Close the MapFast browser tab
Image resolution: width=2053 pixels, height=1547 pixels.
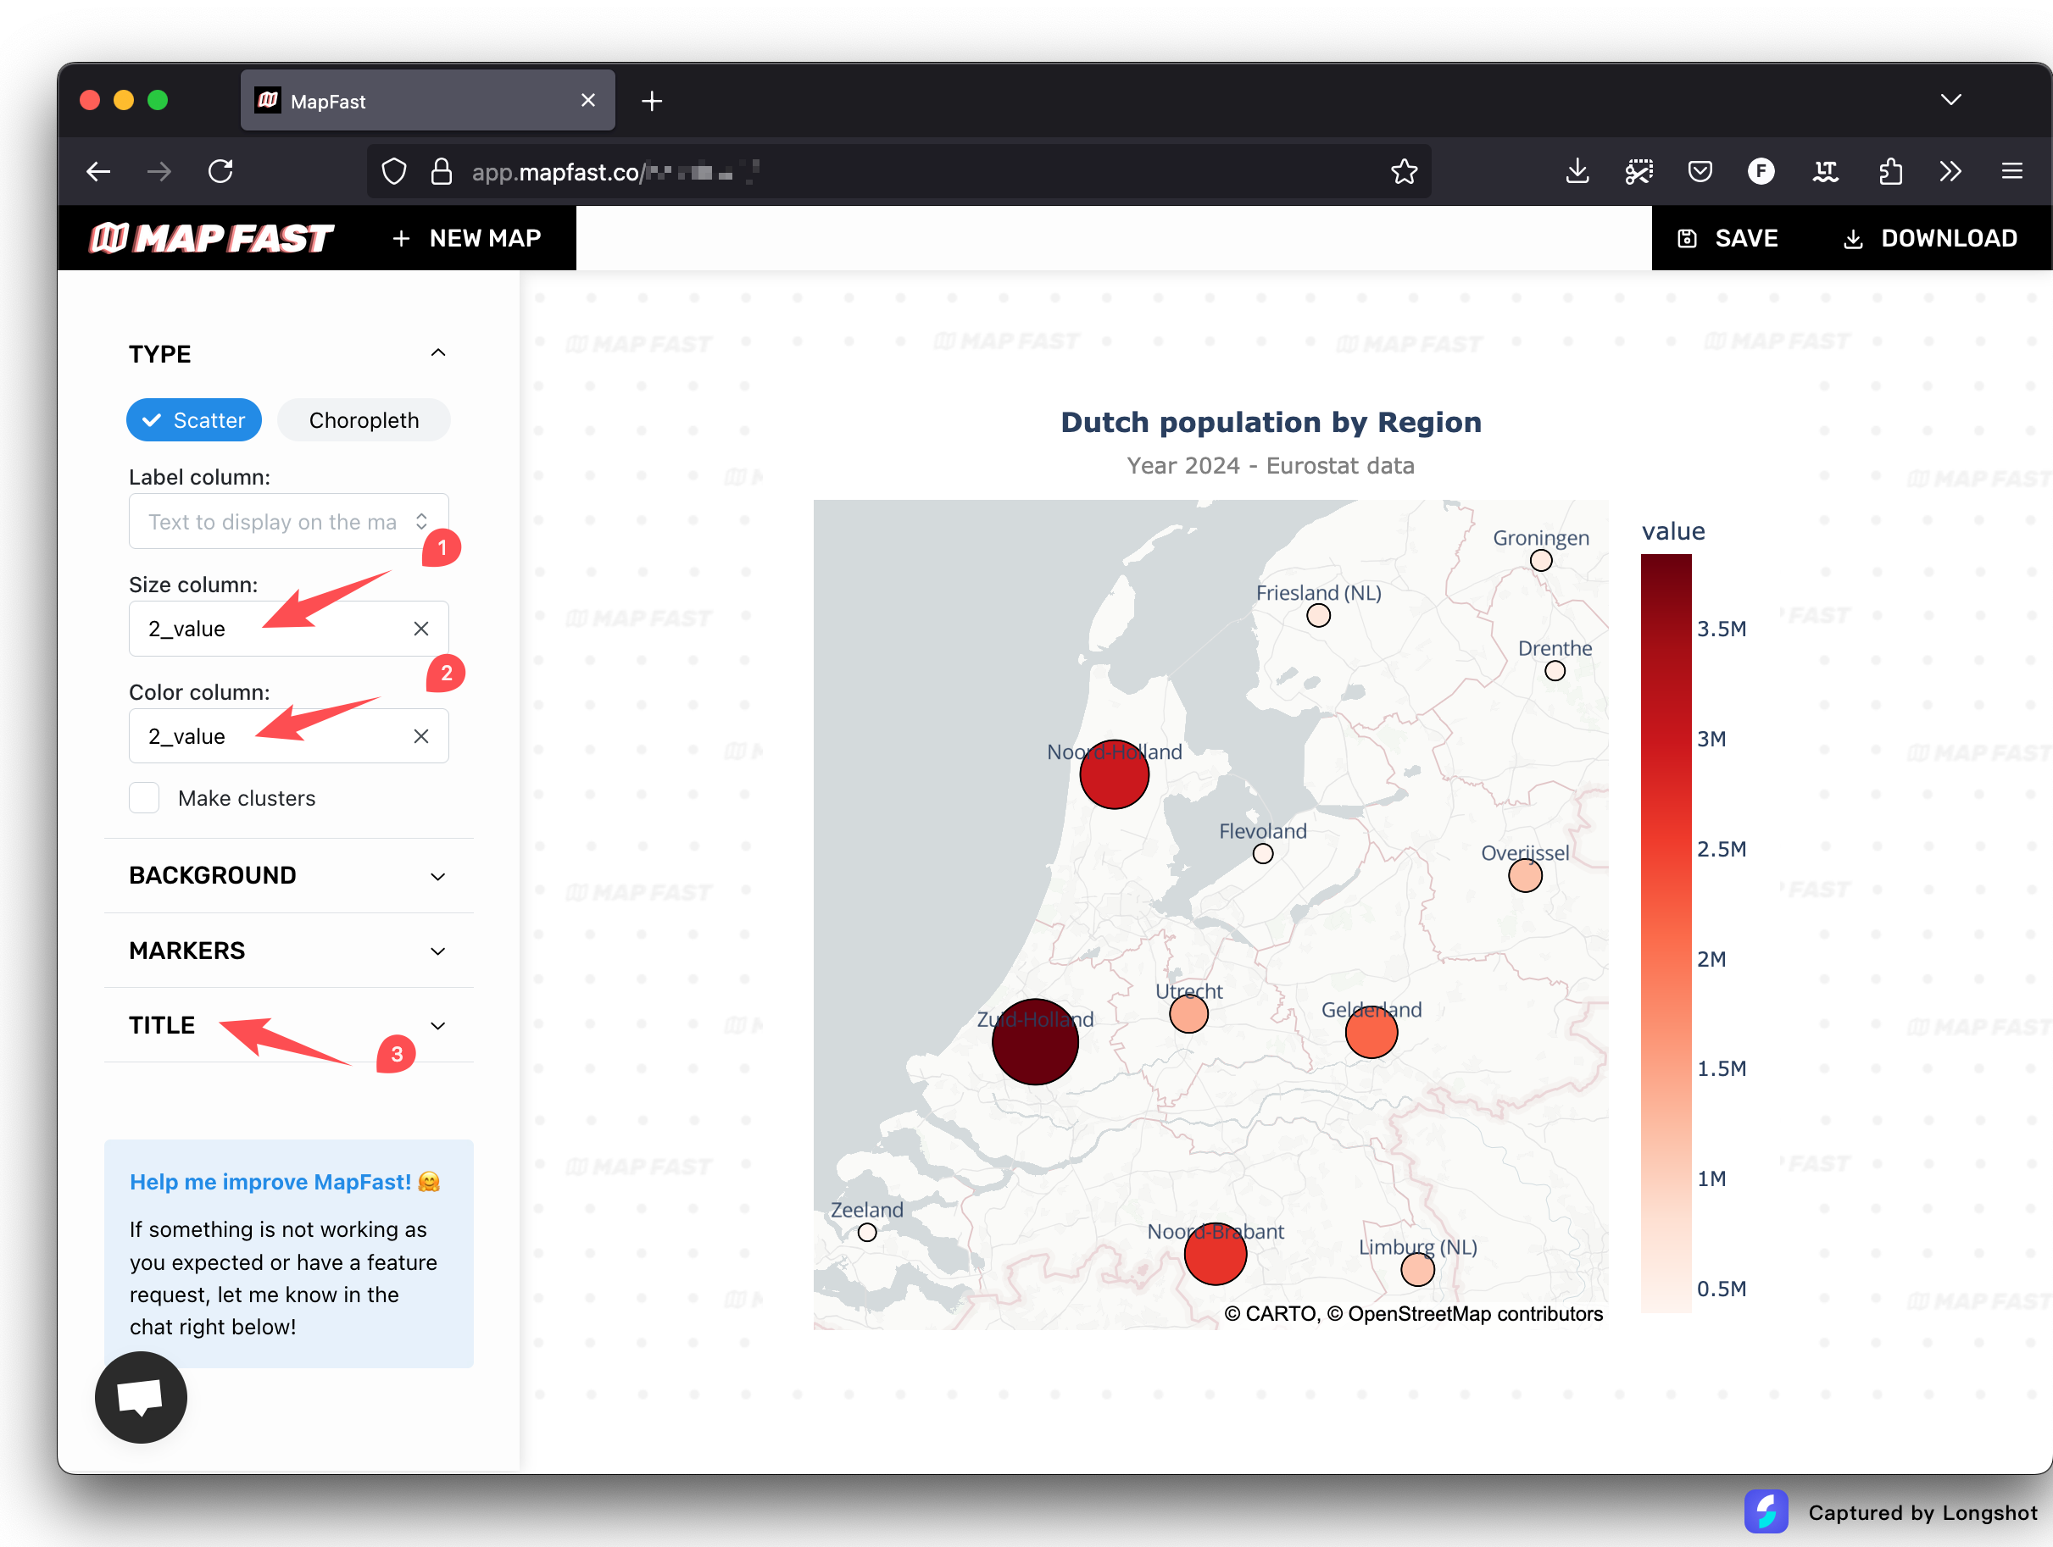[x=588, y=100]
